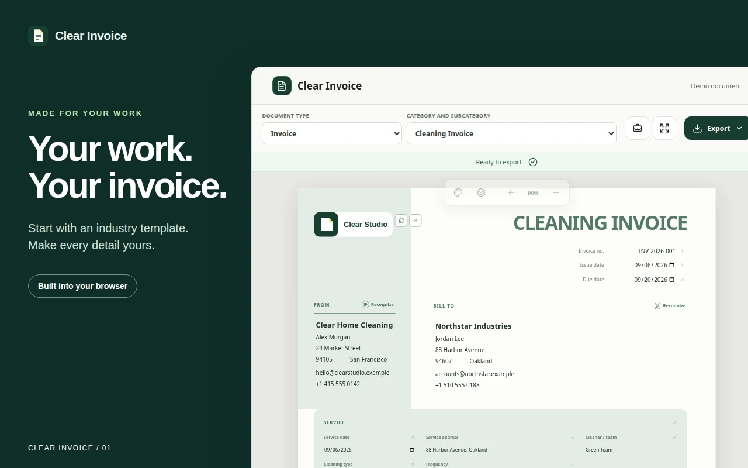Screen dimensions: 748x468
Task: Remove the Cleaner / team field
Action: tap(674, 438)
